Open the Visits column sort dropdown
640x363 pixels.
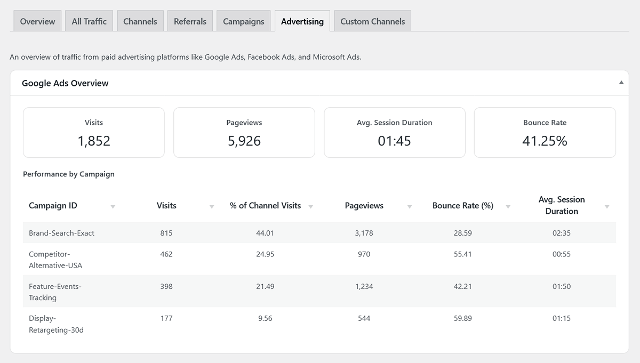pos(211,206)
